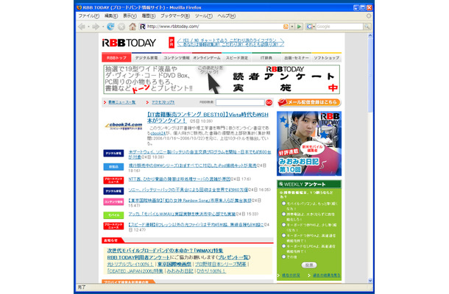This screenshot has height=294, width=449.
Task: Open the 東京国際映画祭 Rainbow Song link
Action: point(190,201)
